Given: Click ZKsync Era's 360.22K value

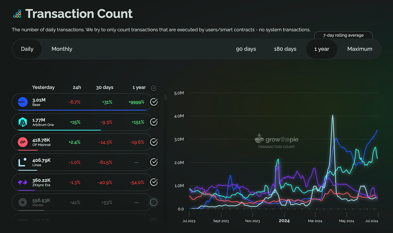Looking at the screenshot, I should (41, 180).
